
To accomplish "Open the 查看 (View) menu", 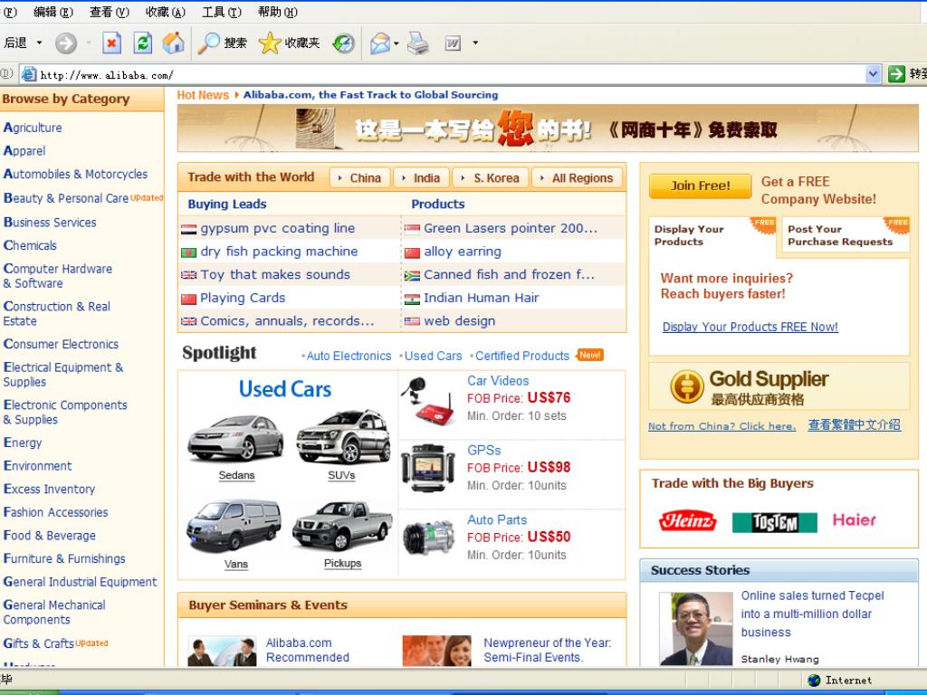I will pos(110,12).
